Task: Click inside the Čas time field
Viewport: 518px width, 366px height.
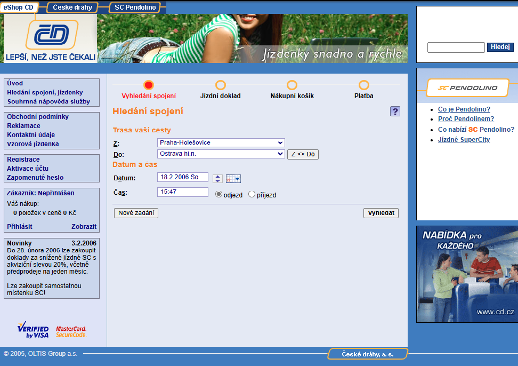Action: [183, 192]
